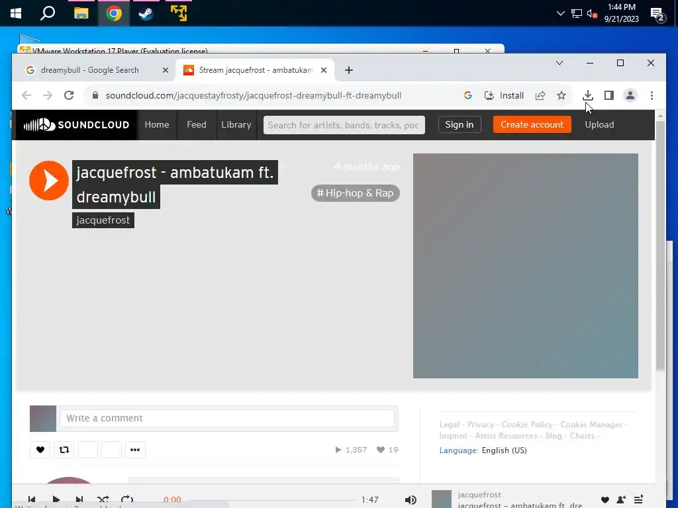Skip to next track in player bar
This screenshot has height=508, width=678.
click(x=79, y=500)
